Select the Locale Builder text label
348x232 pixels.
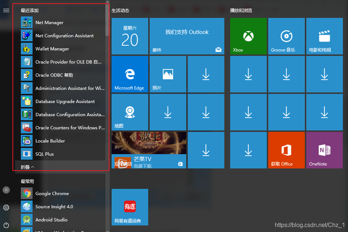(50, 141)
